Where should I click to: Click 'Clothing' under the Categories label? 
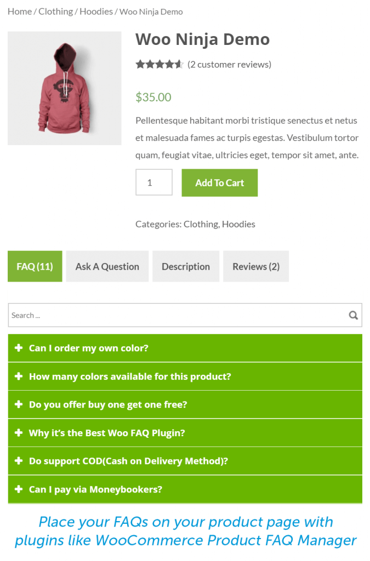[x=201, y=224]
